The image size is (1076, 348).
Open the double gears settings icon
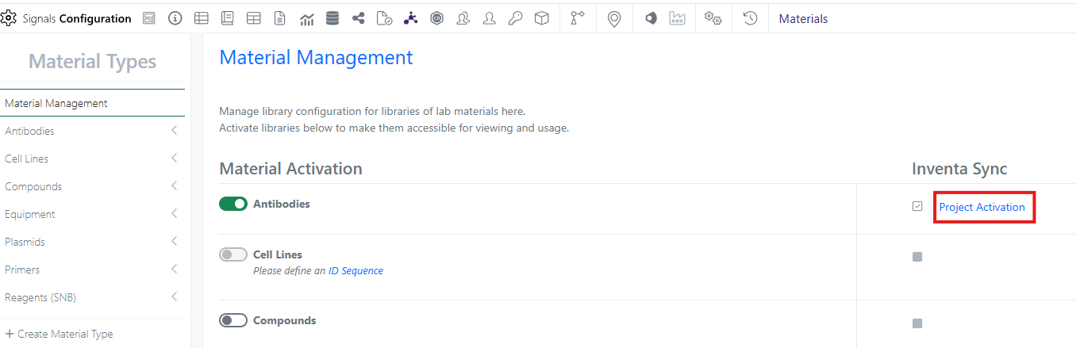[x=713, y=18]
